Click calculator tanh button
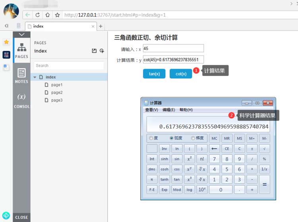 tap(164, 179)
